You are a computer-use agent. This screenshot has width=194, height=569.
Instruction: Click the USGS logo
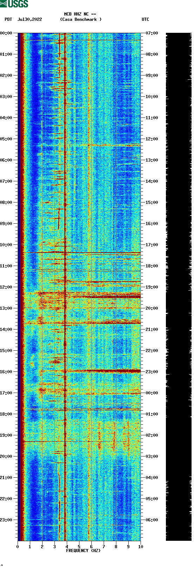click(x=14, y=4)
